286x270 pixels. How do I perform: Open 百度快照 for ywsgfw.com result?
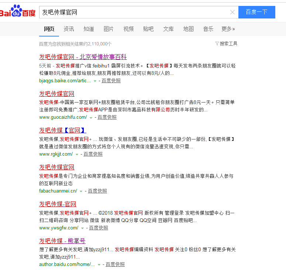99,228
